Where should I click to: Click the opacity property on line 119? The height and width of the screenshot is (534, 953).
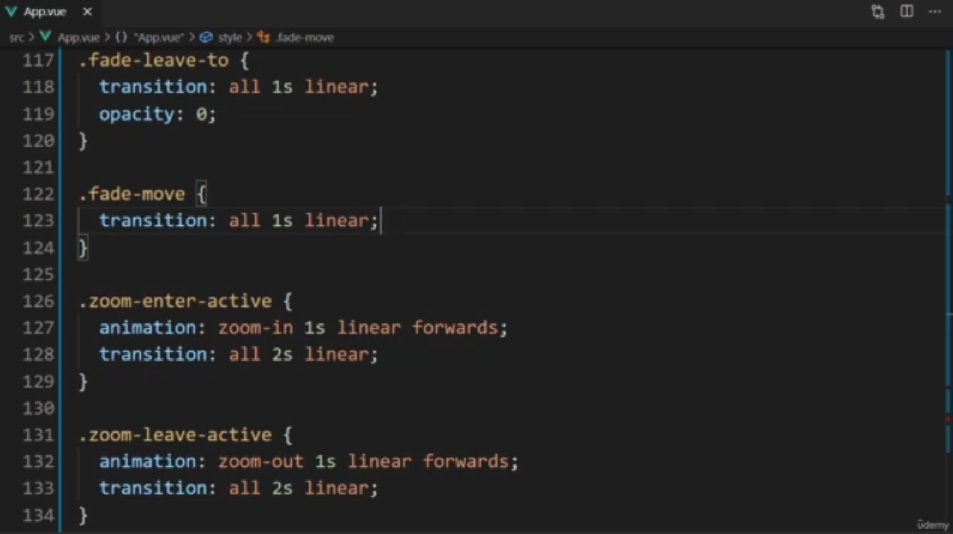click(136, 114)
